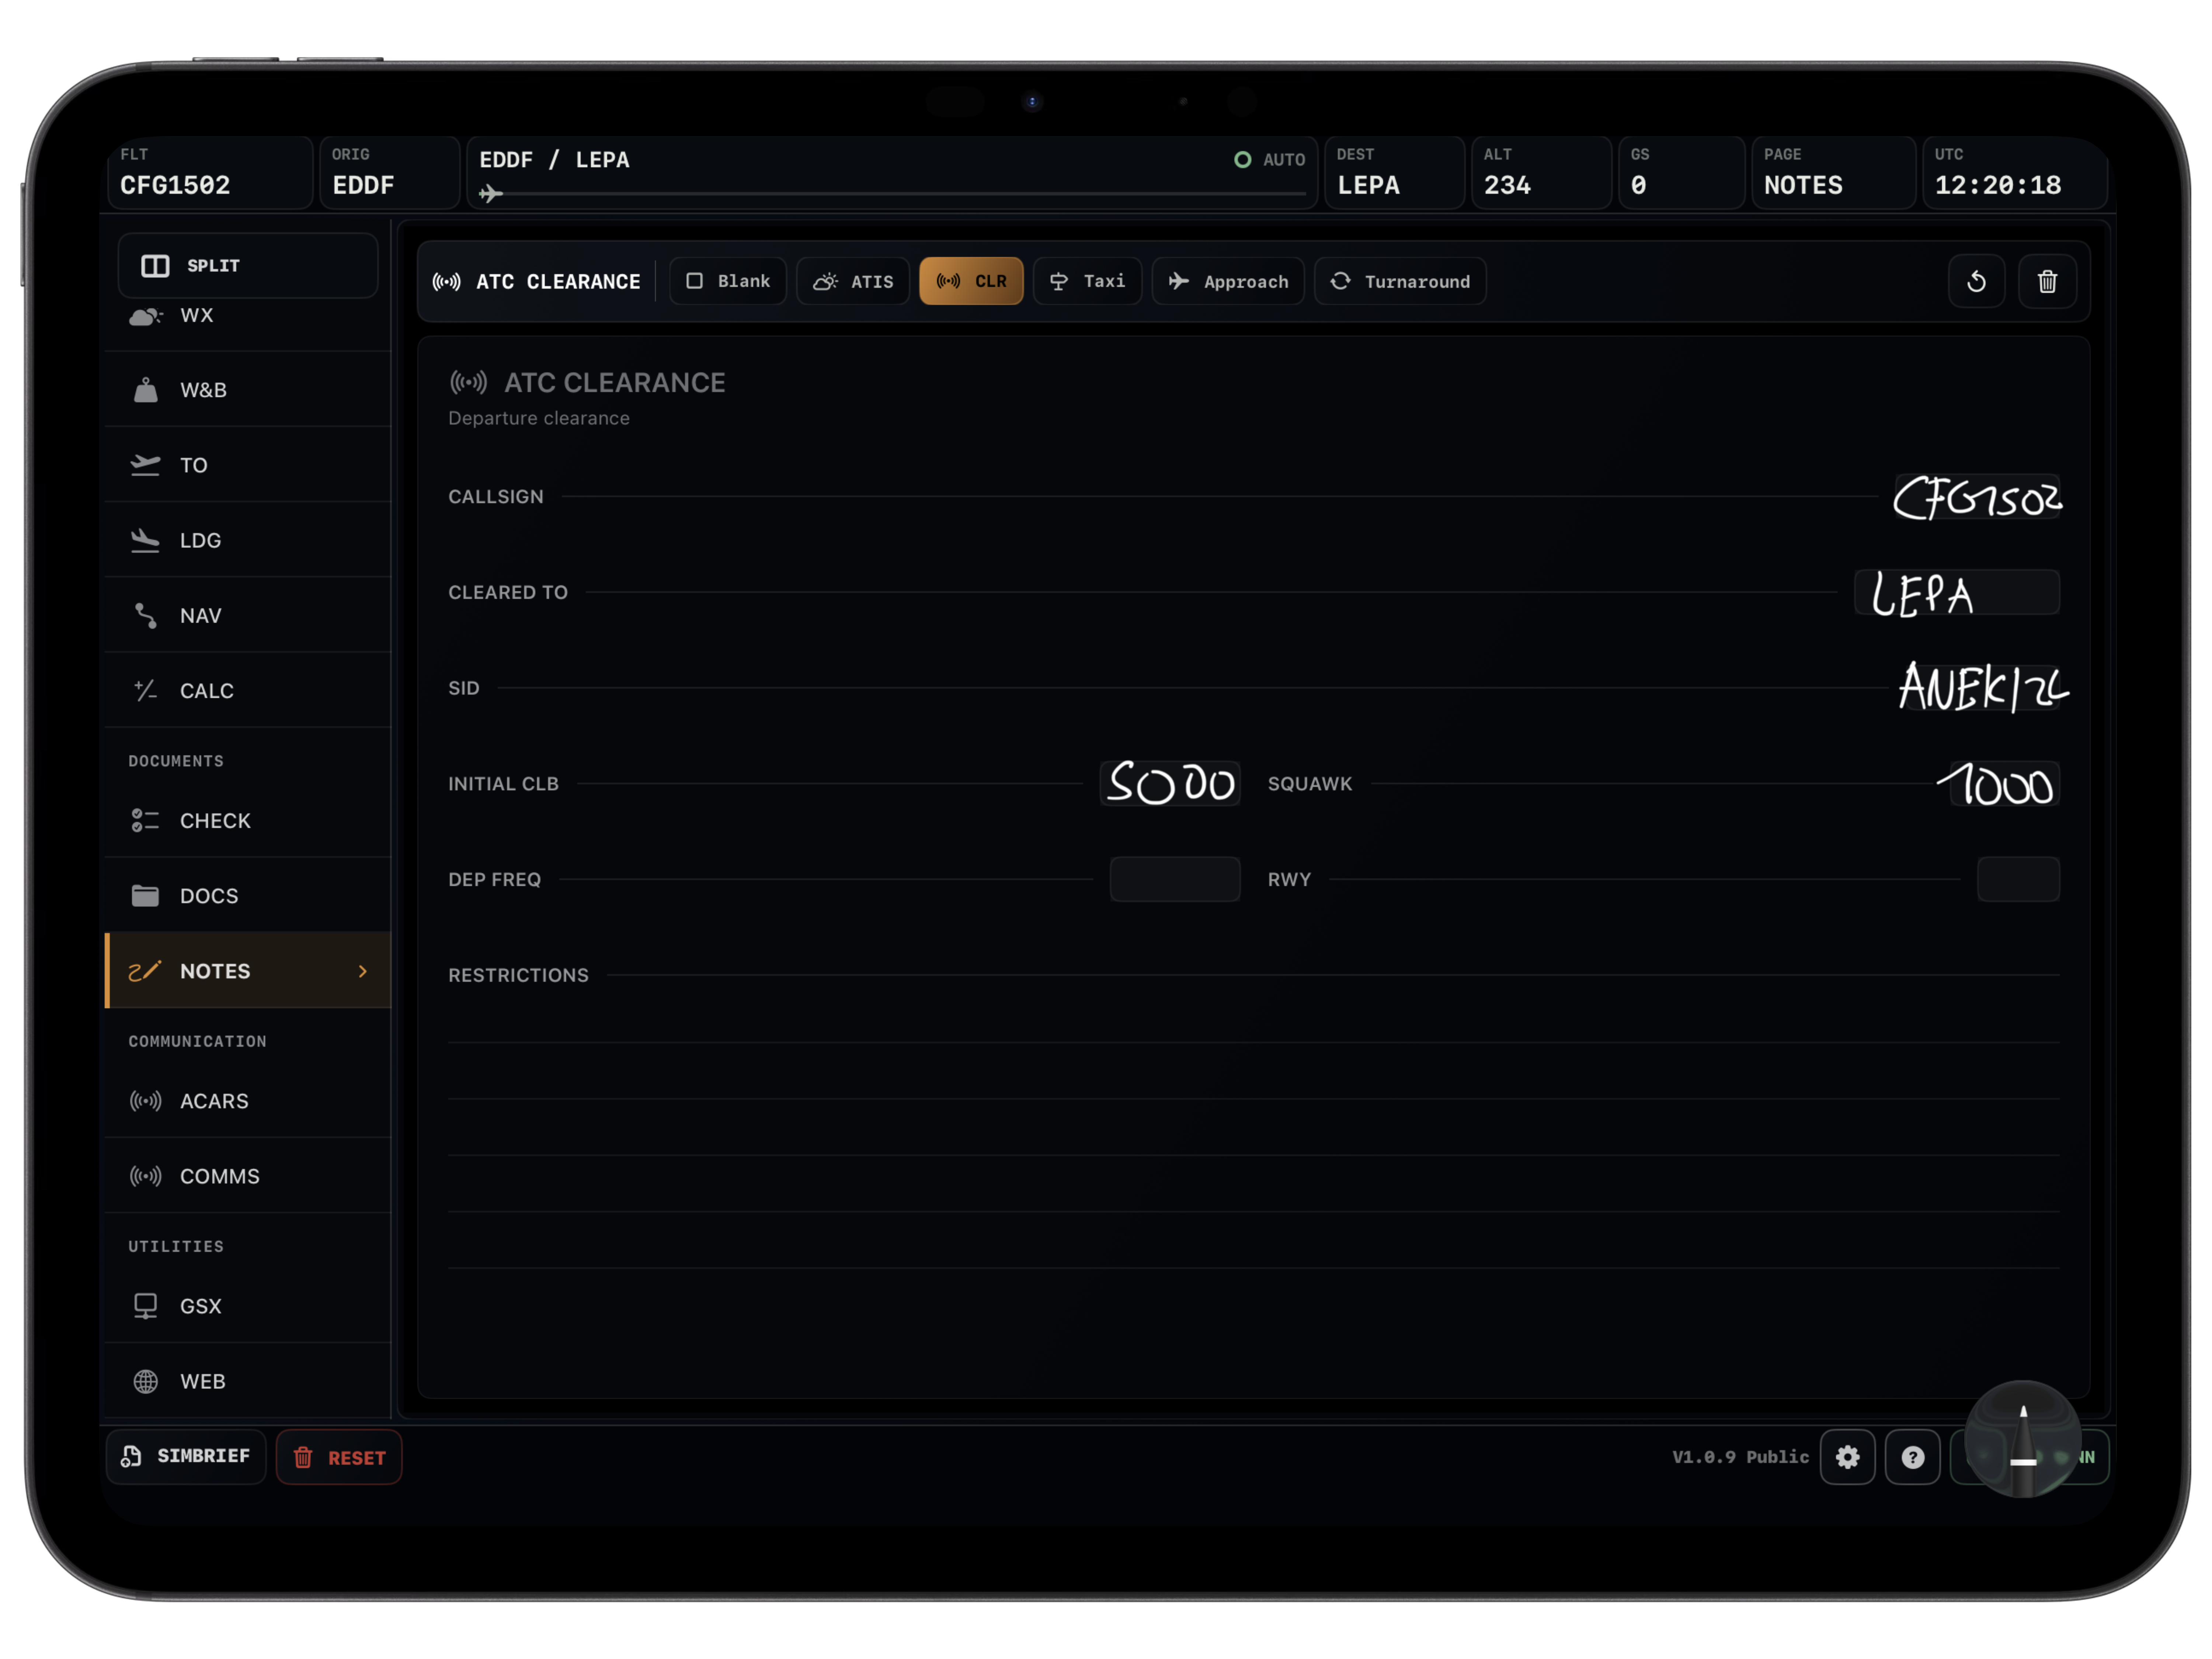The width and height of the screenshot is (2212, 1659).
Task: Click the Departure clearance subtitle
Action: 539,418
